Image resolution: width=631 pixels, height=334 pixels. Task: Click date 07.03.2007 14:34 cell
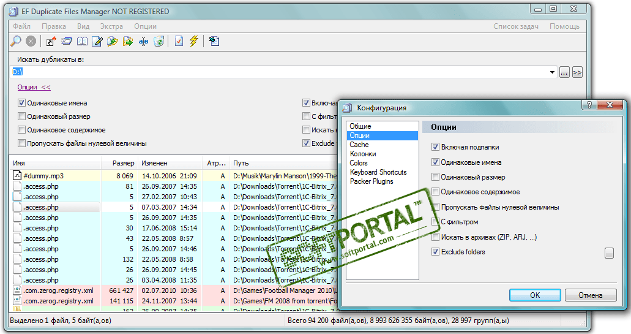pos(170,207)
